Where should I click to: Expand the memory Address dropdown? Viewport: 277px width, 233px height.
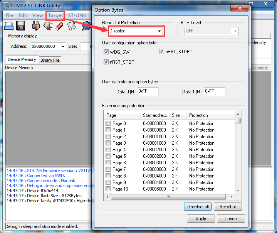click(63, 47)
